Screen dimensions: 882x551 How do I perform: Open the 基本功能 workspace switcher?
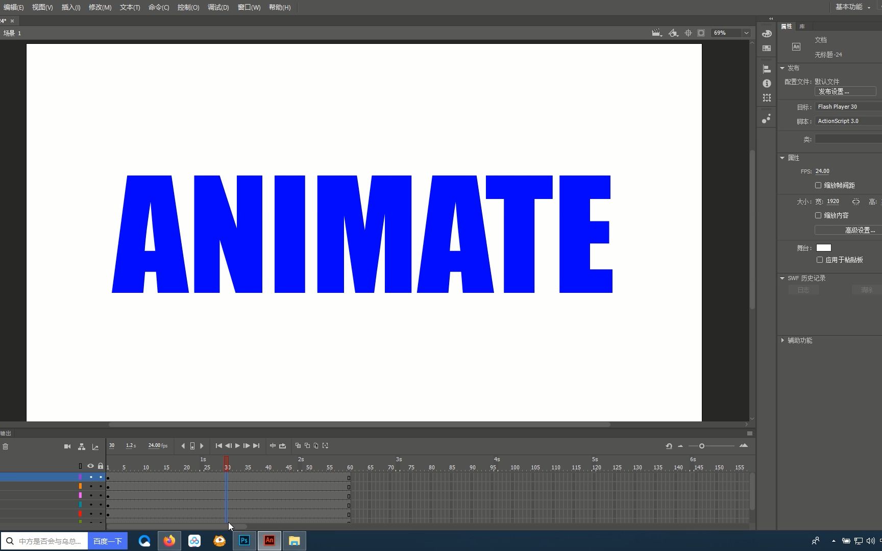853,7
